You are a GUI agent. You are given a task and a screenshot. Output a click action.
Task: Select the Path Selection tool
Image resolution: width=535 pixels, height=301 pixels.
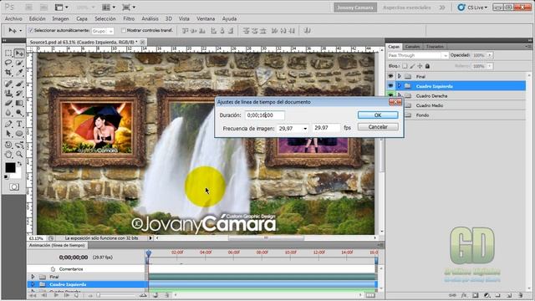tap(8, 134)
